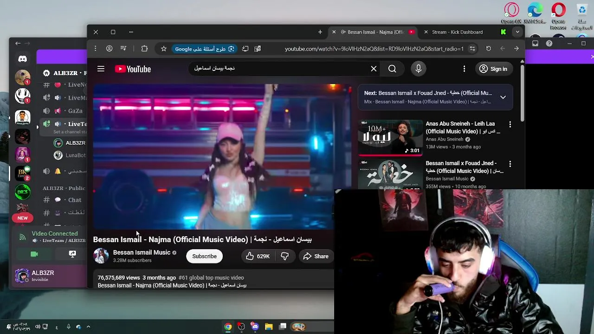Select the smiley-face server in Discord

pyautogui.click(x=22, y=96)
